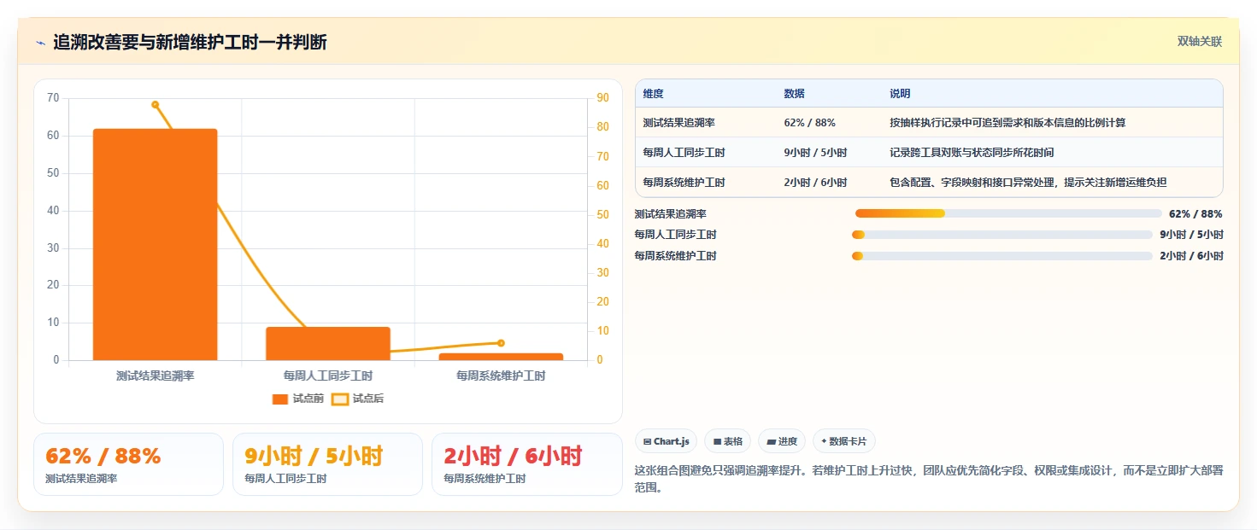Screen dimensions: 1257x530
Task: Click the 每周人工同步工时 bar in the chart
Action: coord(328,343)
